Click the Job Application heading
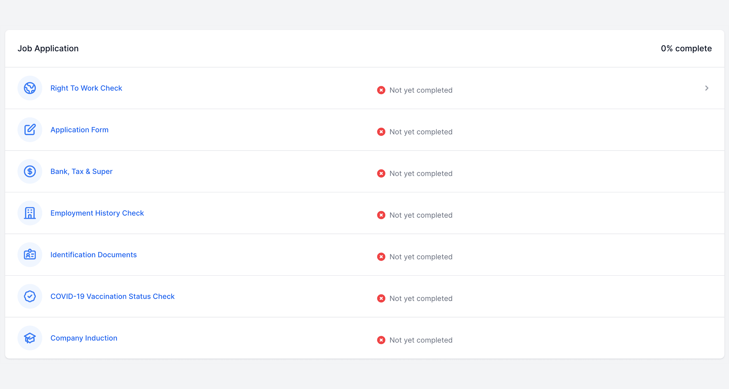729x389 pixels. point(48,48)
